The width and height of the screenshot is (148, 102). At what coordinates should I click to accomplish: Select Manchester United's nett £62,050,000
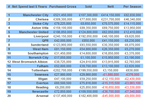coord(111,32)
